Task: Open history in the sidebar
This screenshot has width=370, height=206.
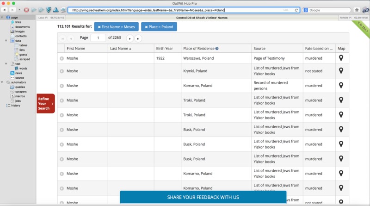Action: 16,106
